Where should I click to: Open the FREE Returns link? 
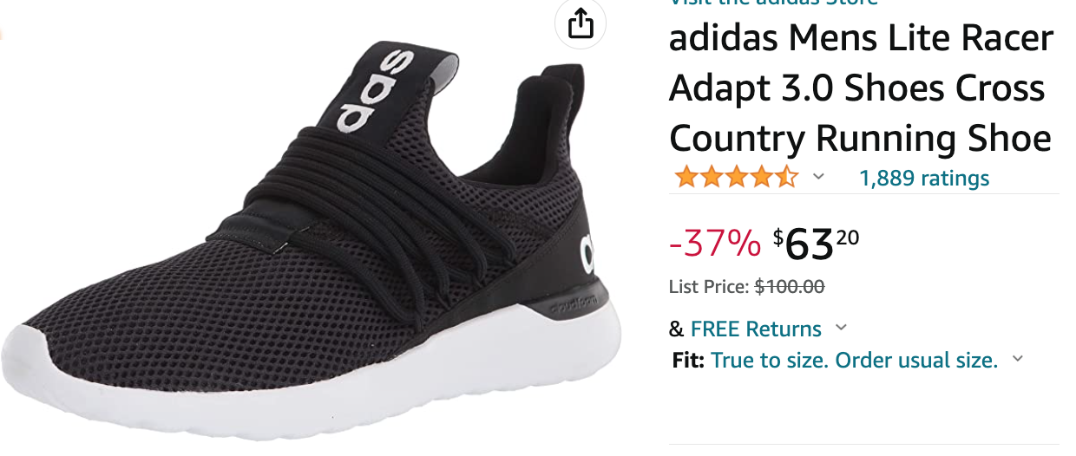tap(756, 329)
